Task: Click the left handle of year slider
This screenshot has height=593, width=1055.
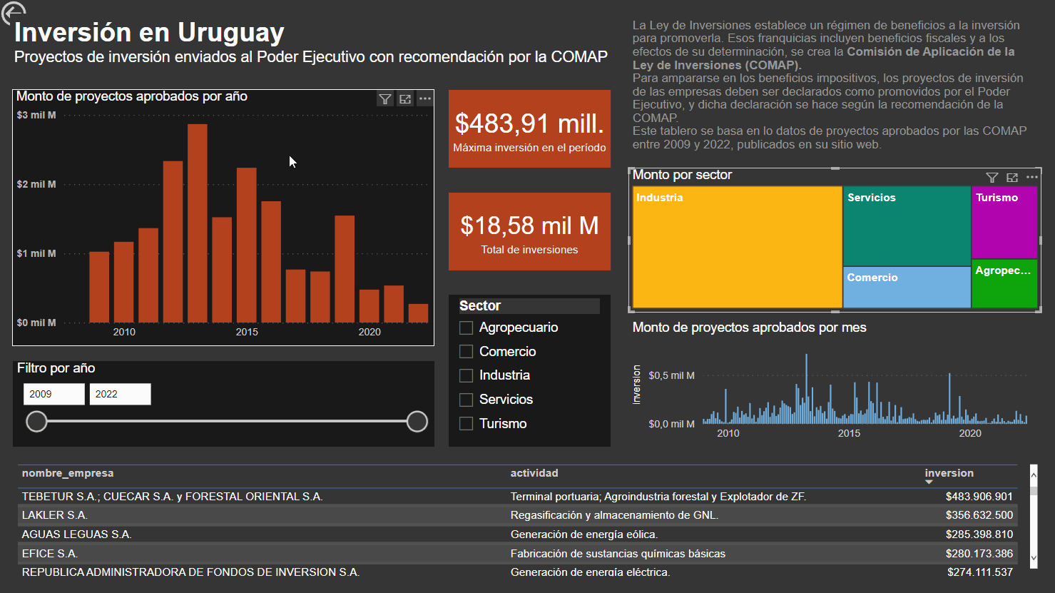Action: 36,422
